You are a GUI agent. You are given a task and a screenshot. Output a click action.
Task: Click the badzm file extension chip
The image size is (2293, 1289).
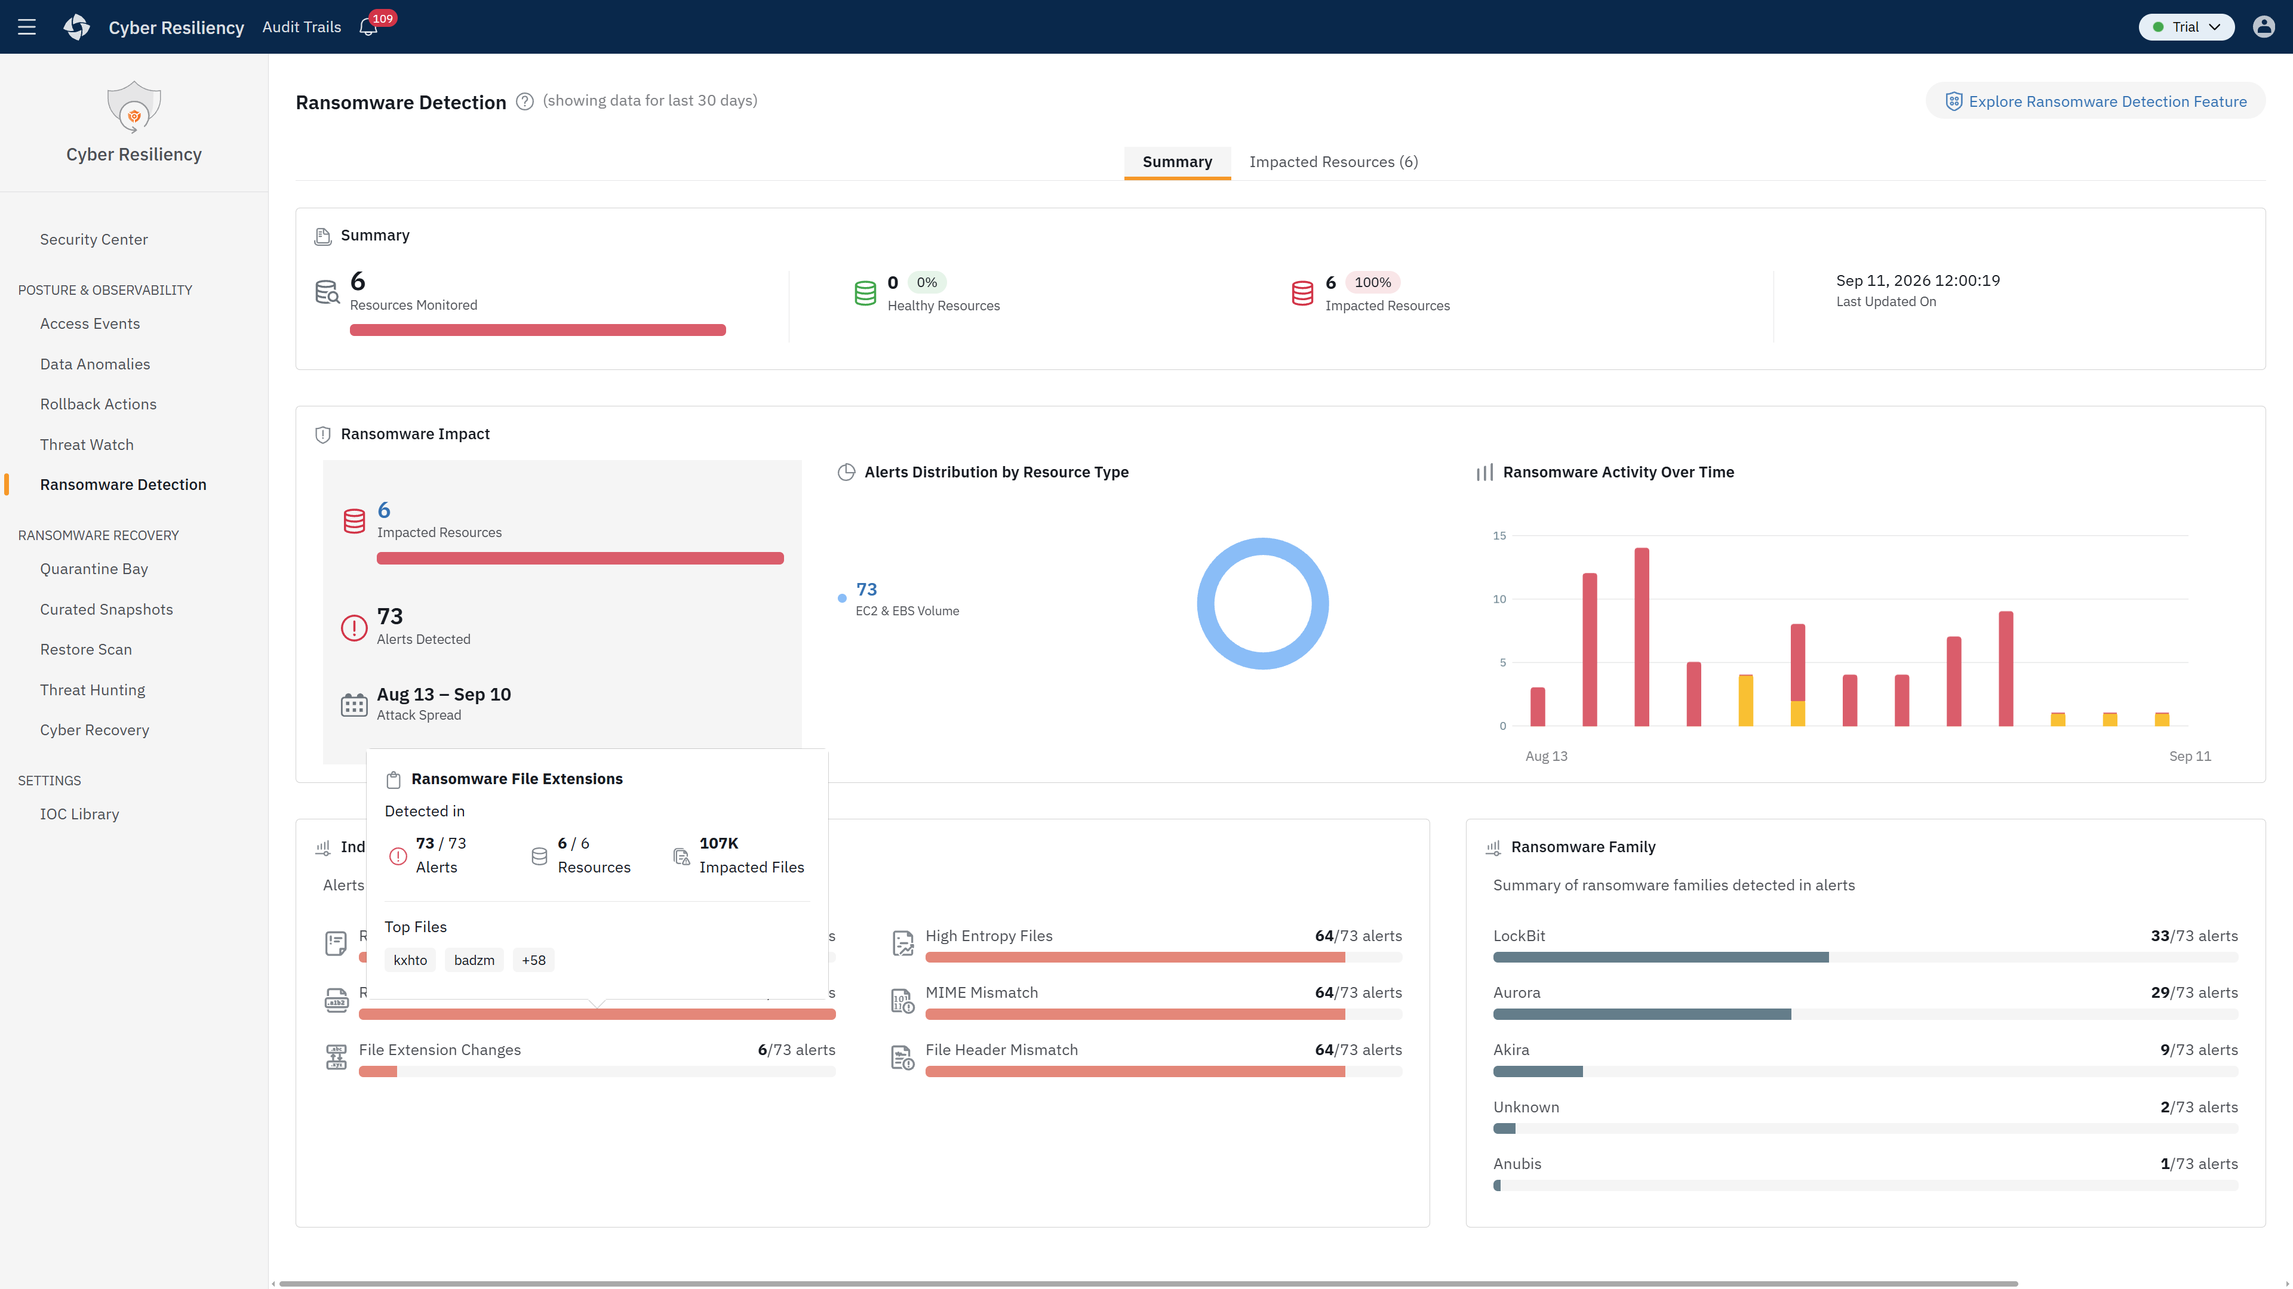[x=475, y=960]
